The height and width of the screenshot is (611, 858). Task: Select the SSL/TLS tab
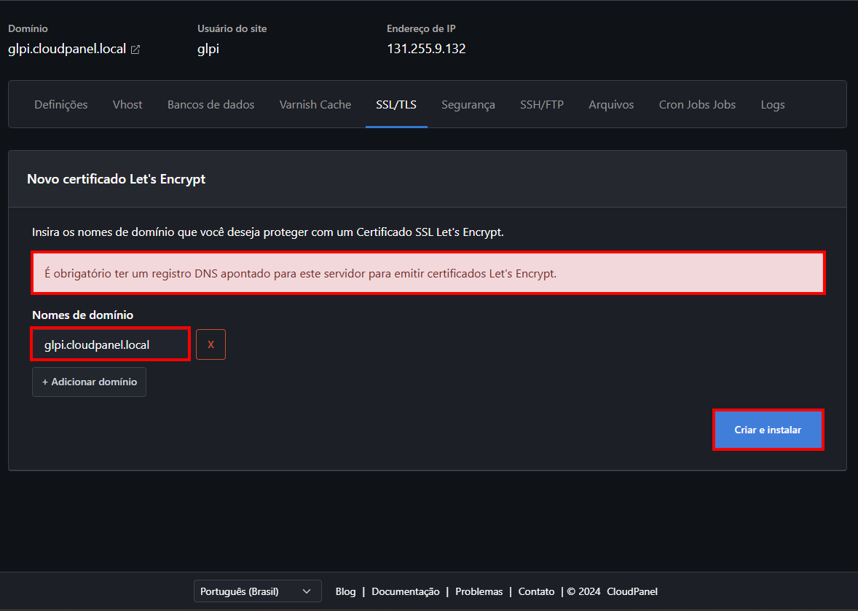396,105
